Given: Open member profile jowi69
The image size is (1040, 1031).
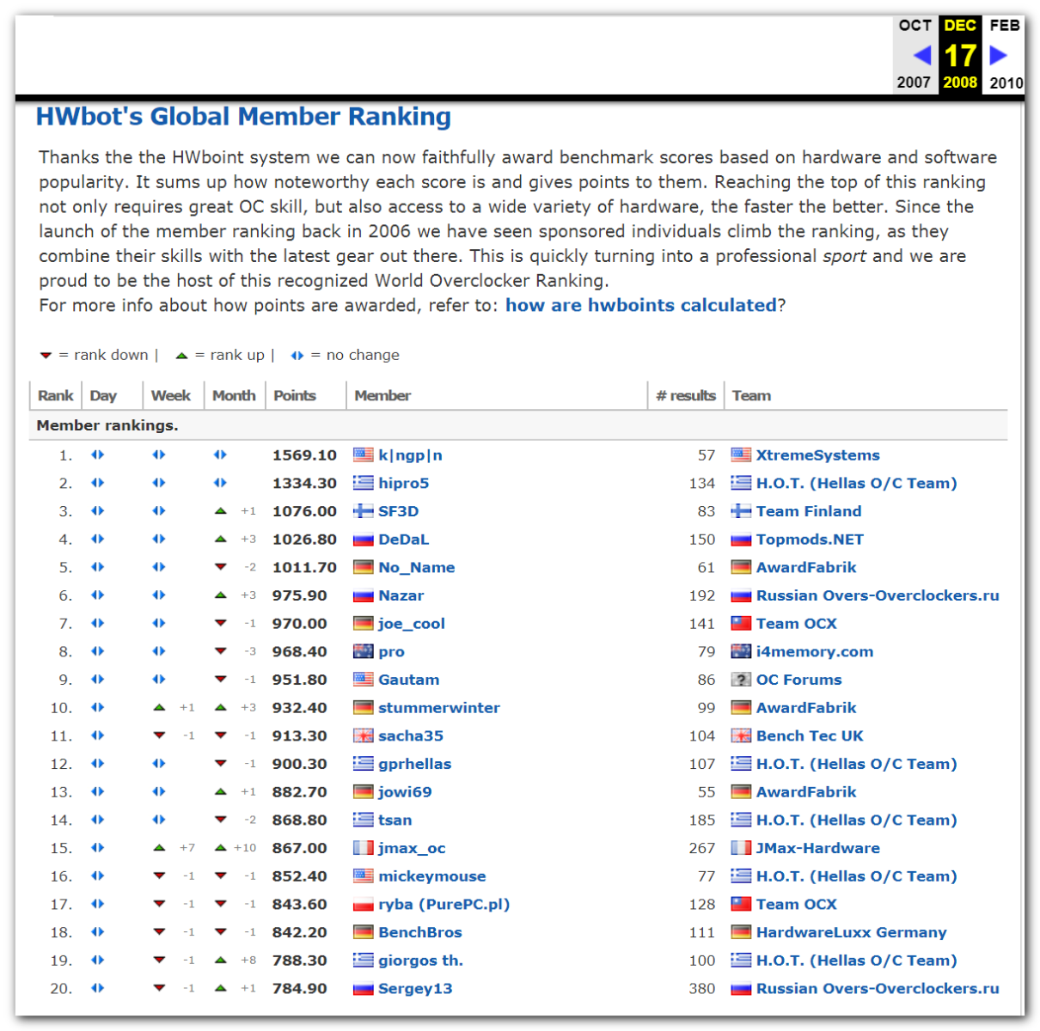Looking at the screenshot, I should [404, 792].
